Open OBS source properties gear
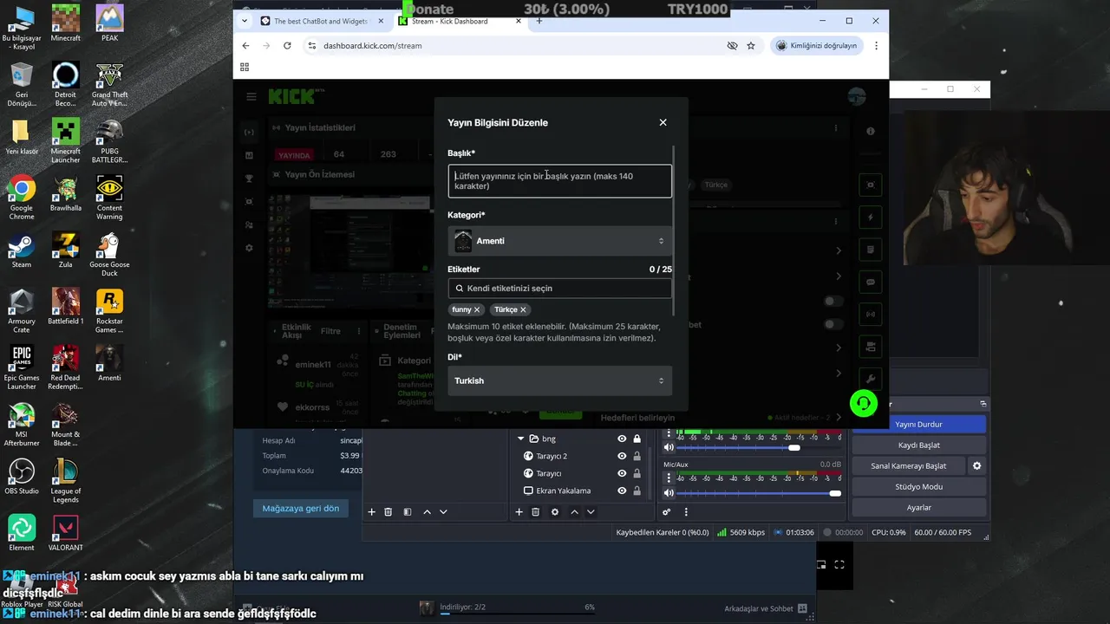The image size is (1110, 624). coord(555,512)
